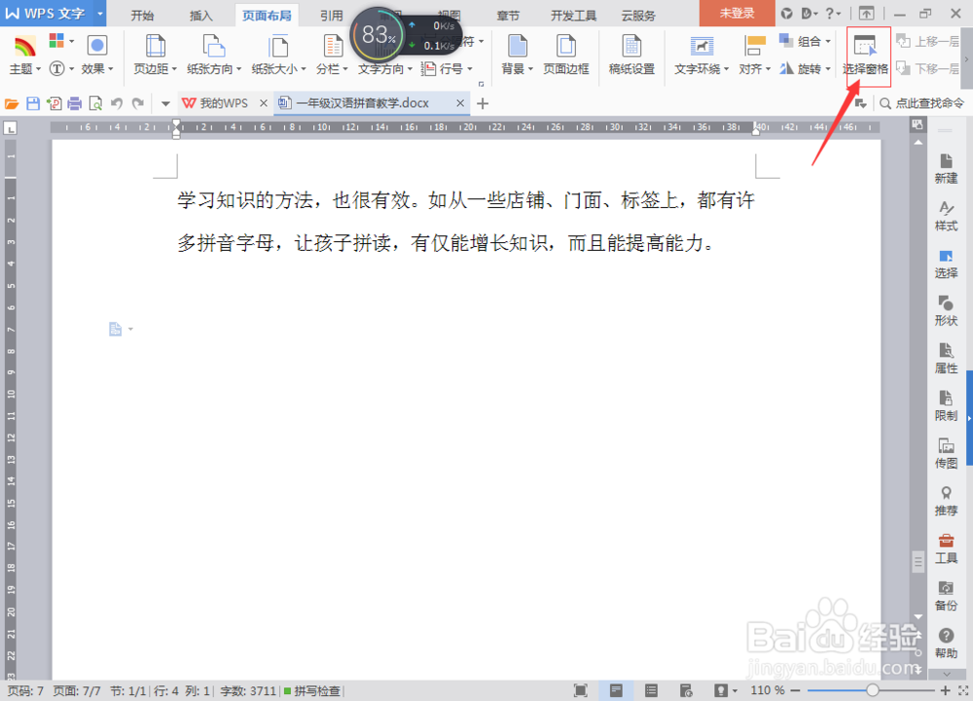Image resolution: width=973 pixels, height=701 pixels.
Task: Click 点此查找命令 search box
Action: pos(922,103)
